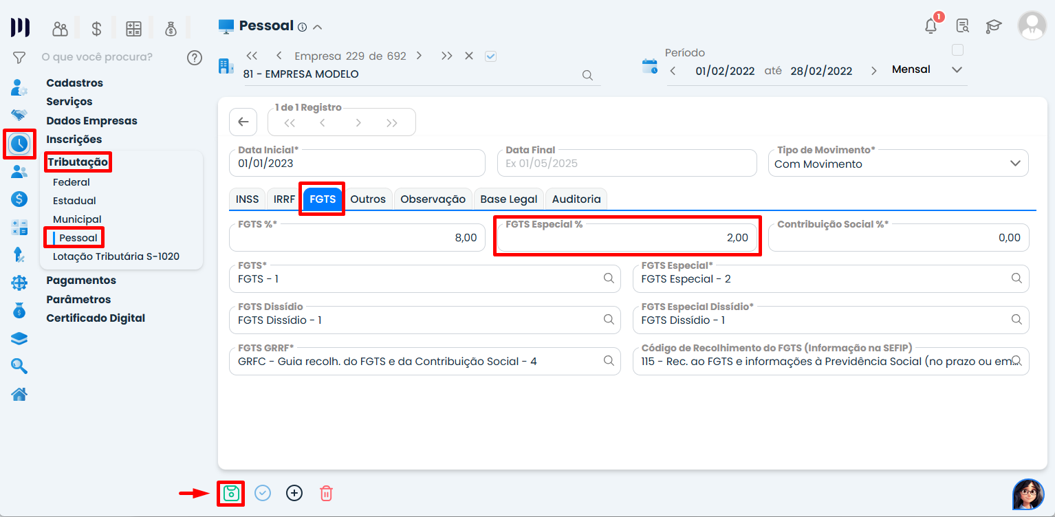Viewport: 1055px width, 517px height.
Task: Select the person with gear sidebar icon
Action: click(19, 87)
